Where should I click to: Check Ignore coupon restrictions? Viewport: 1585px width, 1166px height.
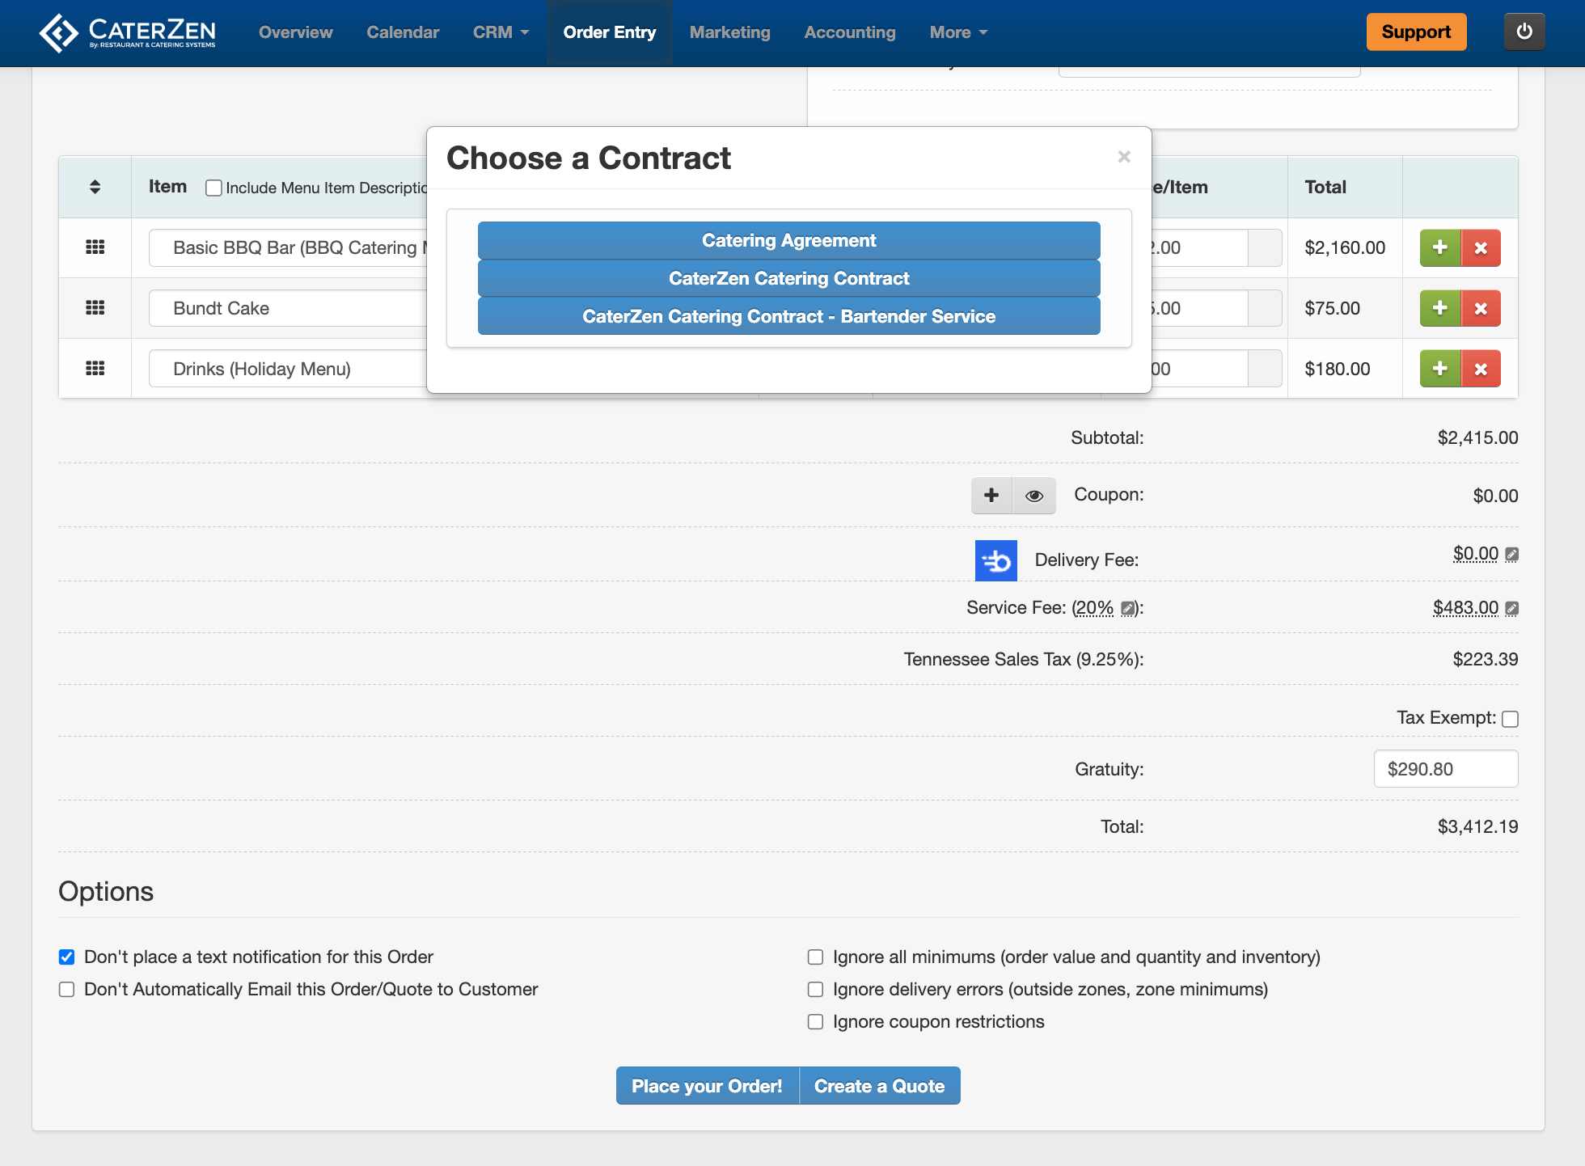[815, 1022]
